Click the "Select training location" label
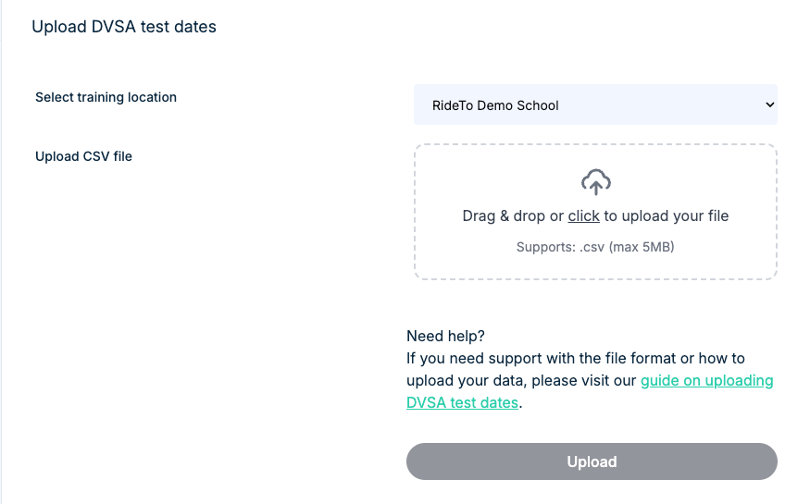This screenshot has height=504, width=810. (106, 97)
